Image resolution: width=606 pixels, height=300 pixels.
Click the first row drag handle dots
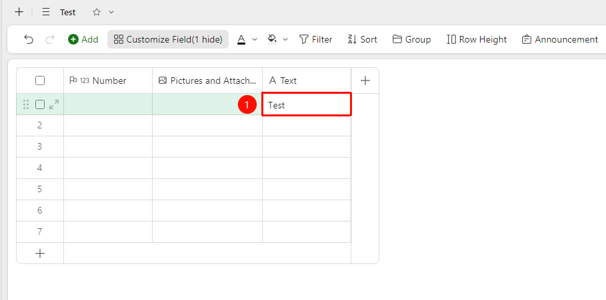click(26, 104)
